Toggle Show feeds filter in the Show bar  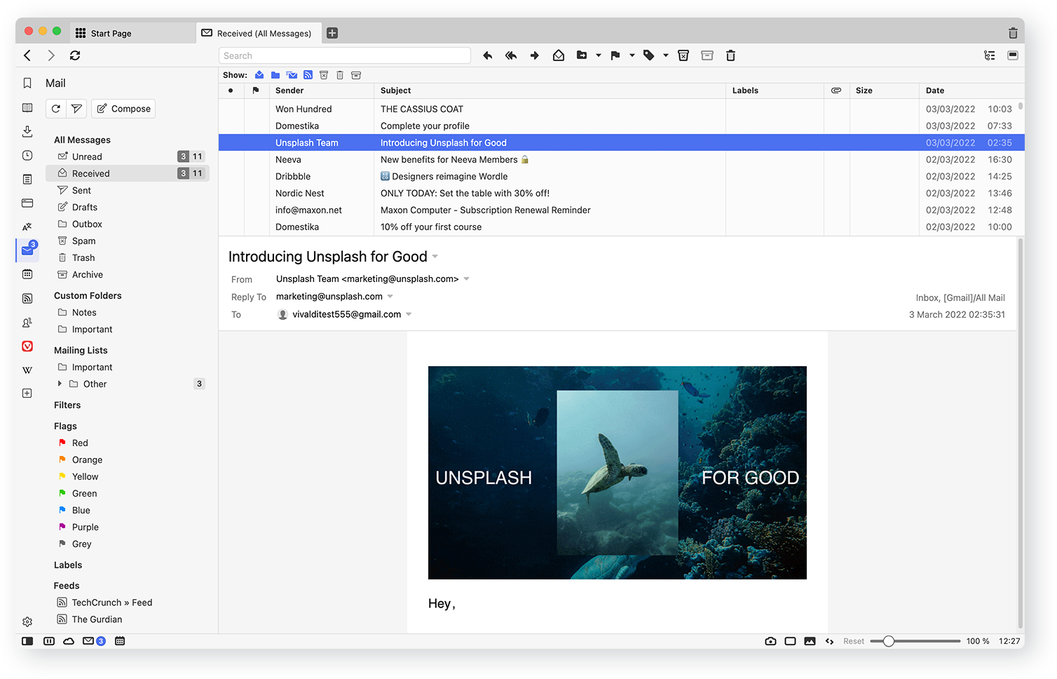coord(308,75)
